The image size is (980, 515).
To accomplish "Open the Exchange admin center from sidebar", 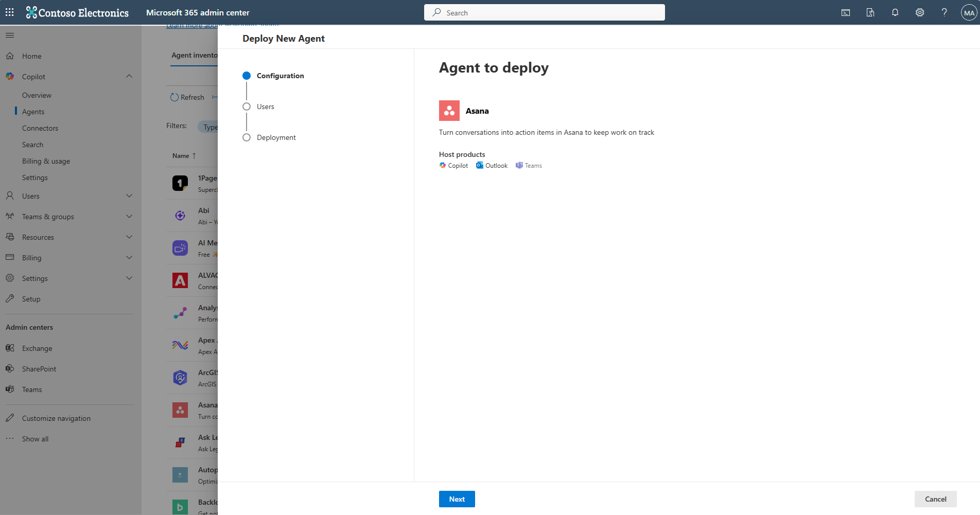I will (37, 348).
